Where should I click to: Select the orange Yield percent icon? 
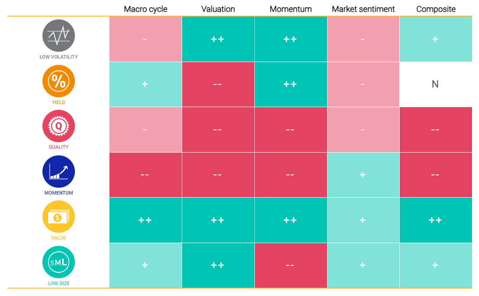[59, 81]
